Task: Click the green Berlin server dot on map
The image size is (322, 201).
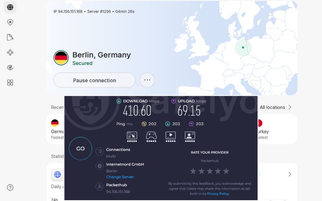Action: [x=243, y=47]
